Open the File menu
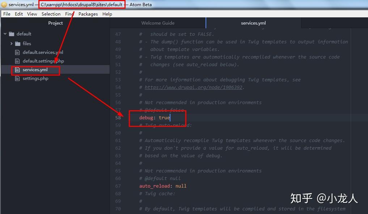Screen dimensions: 368x214 (x=7, y=14)
